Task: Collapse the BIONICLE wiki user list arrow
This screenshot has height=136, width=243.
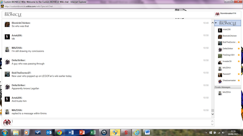Action: [x=216, y=23]
